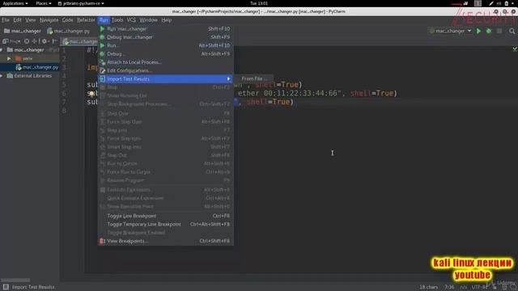The height and width of the screenshot is (291, 518).
Task: Open the Navigate menu
Action: (49, 20)
